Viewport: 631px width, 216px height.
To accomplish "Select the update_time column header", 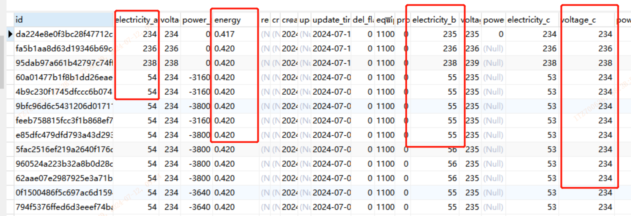I will [331, 20].
